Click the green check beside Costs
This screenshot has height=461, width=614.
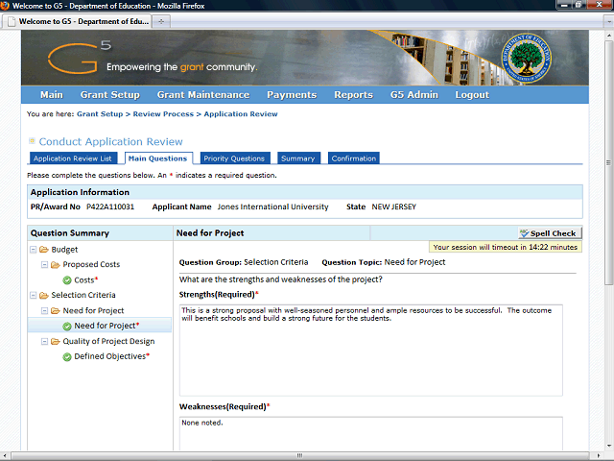[67, 279]
